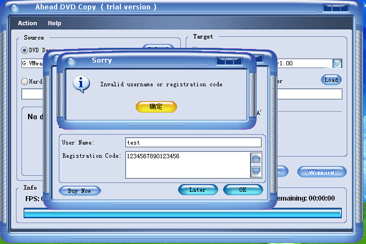366x244 pixels.
Task: Click the orb icon in the main title bar
Action: point(14,8)
